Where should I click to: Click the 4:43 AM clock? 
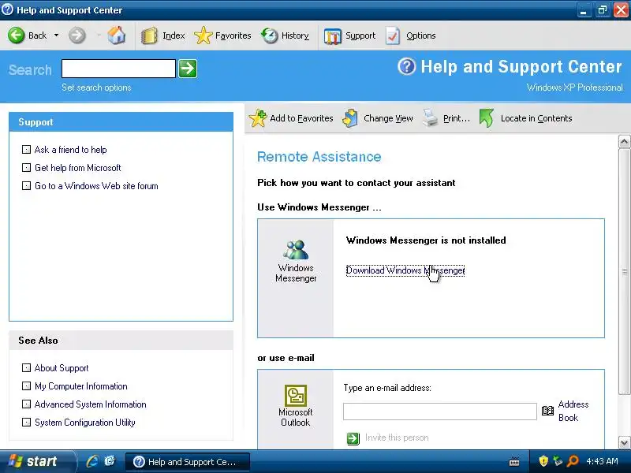602,461
